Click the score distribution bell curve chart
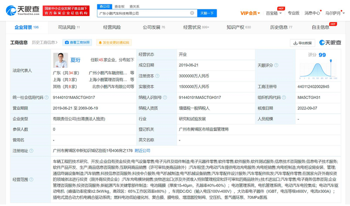The image size is (350, 206). (318, 69)
